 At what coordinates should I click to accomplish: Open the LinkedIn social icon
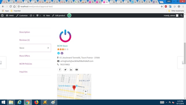[x=71, y=70]
